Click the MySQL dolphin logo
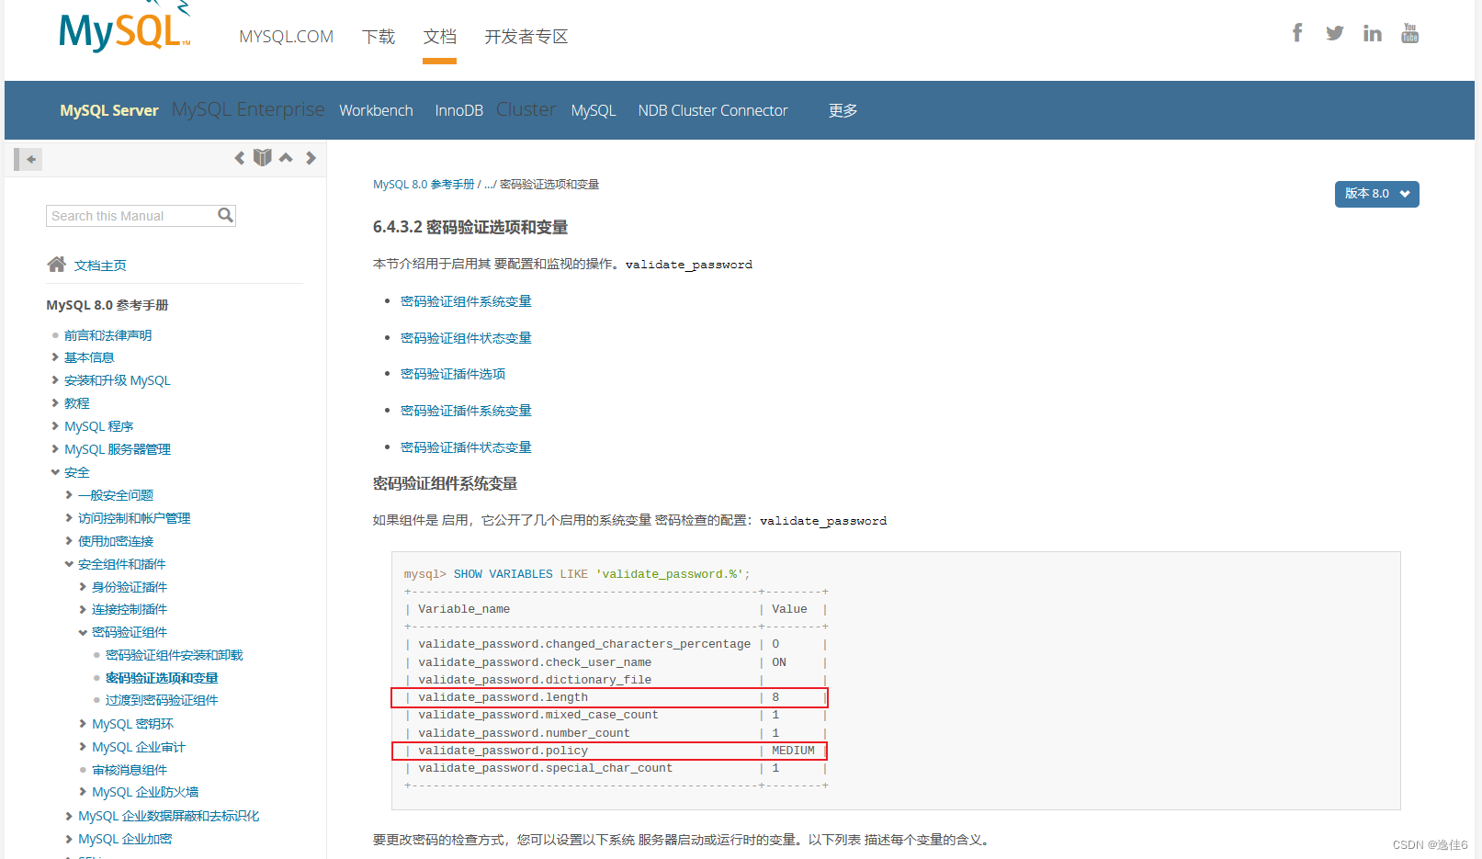The image size is (1482, 859). [x=125, y=28]
